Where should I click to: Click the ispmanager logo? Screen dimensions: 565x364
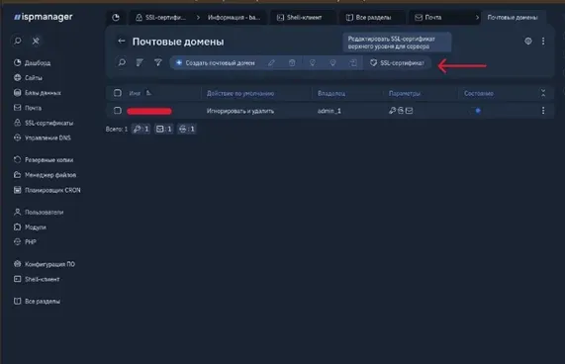click(x=43, y=17)
